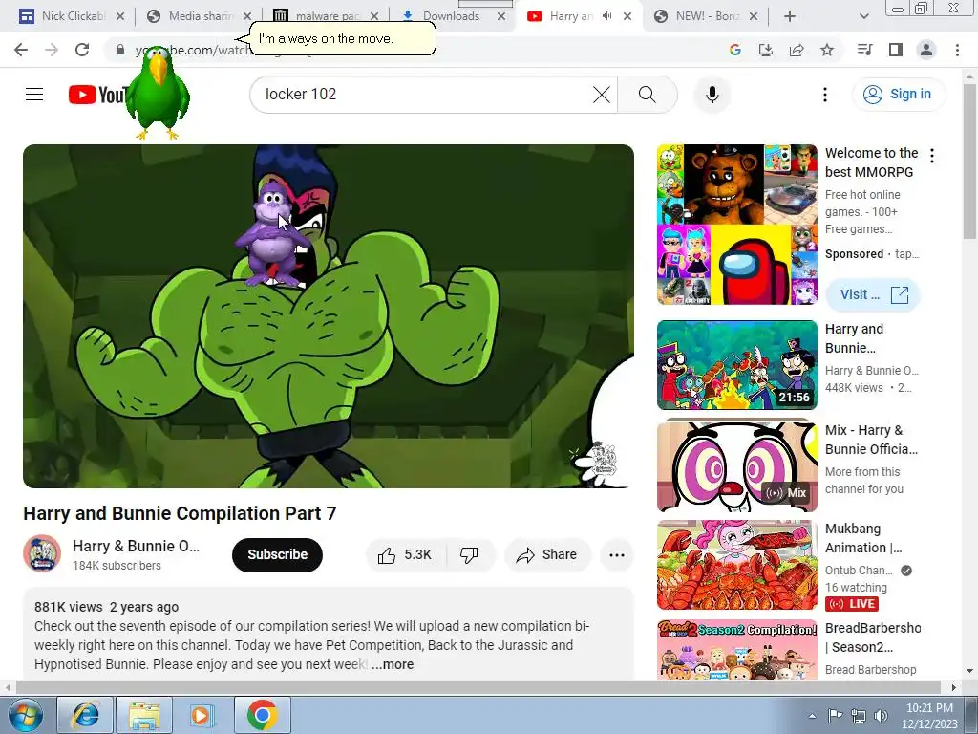
Task: Open the media control toolbar icon
Action: pyautogui.click(x=865, y=50)
